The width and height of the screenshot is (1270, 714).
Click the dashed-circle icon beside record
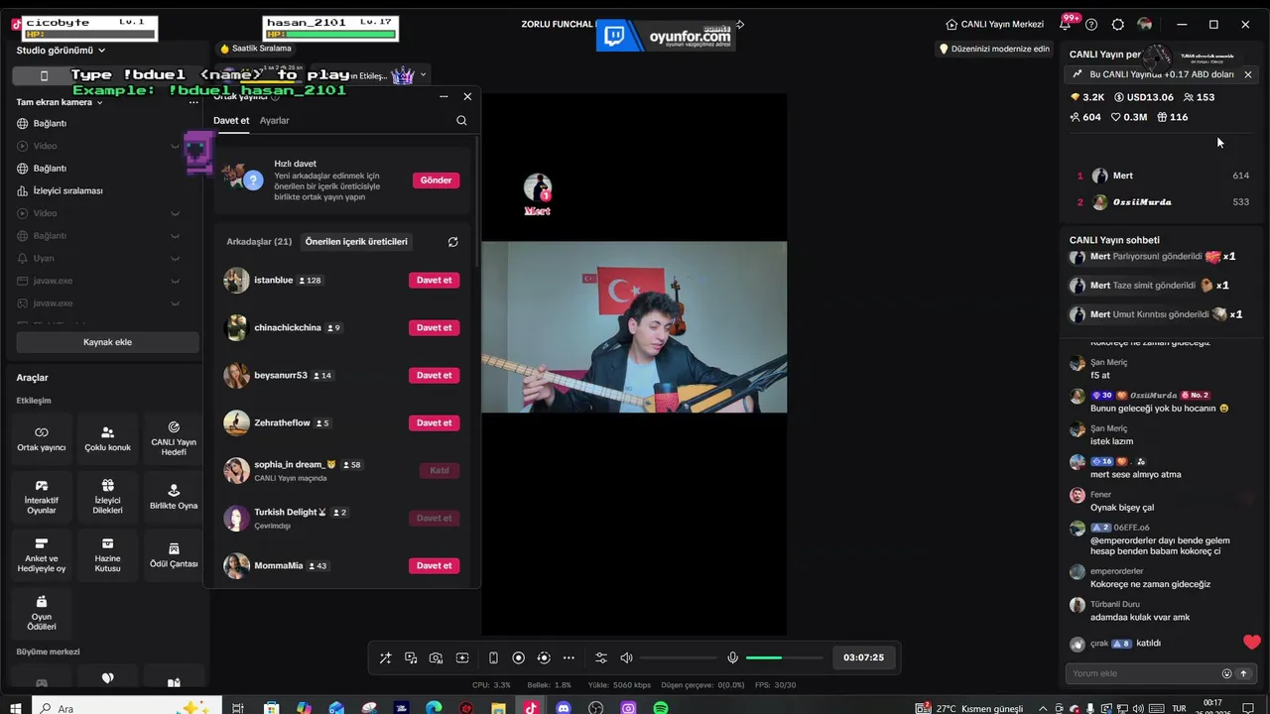click(x=544, y=657)
